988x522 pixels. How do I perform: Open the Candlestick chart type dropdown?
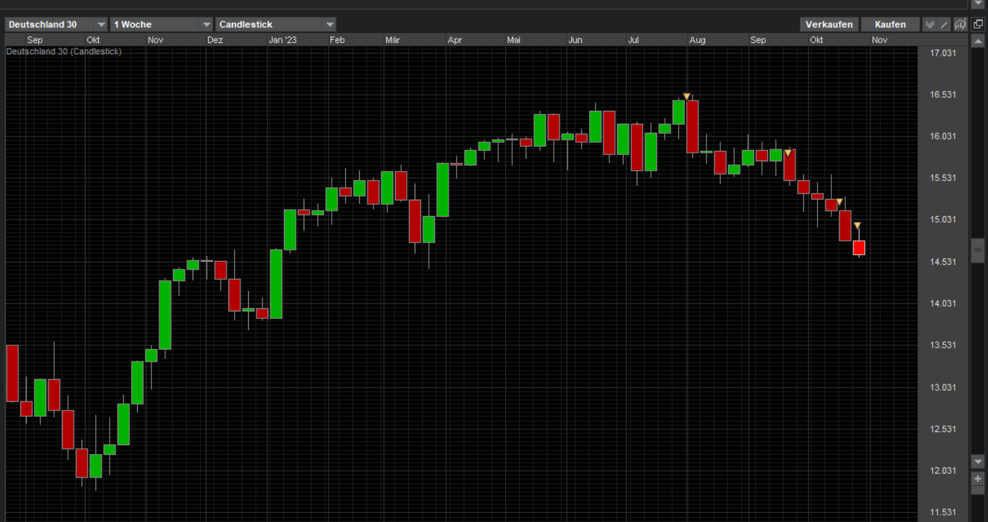pyautogui.click(x=276, y=24)
